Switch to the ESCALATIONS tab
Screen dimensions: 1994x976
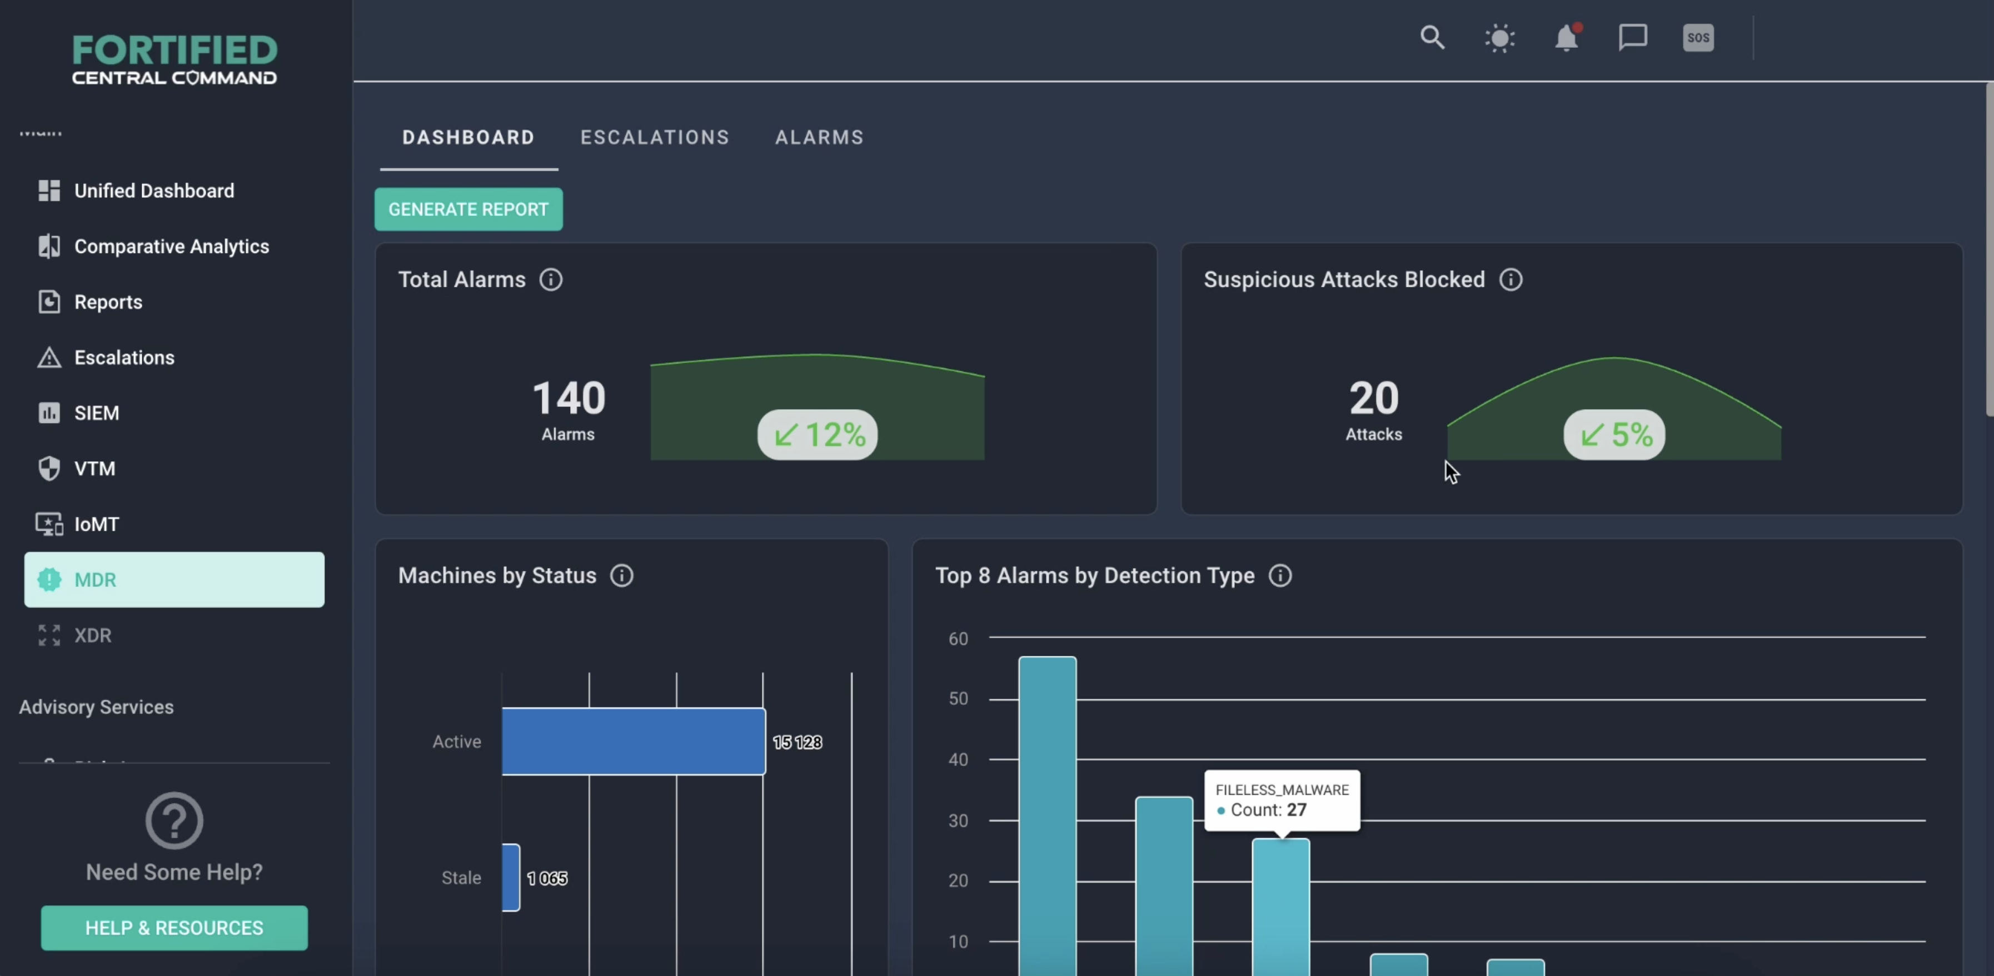click(655, 137)
